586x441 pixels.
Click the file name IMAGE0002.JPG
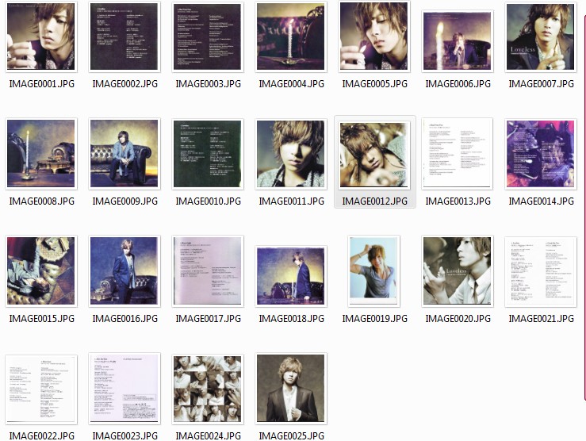pyautogui.click(x=124, y=84)
